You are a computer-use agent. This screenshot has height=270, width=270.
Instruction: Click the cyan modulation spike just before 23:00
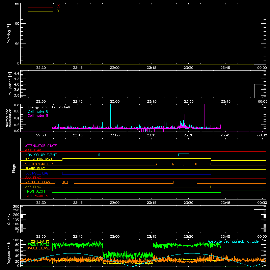(x=111, y=116)
